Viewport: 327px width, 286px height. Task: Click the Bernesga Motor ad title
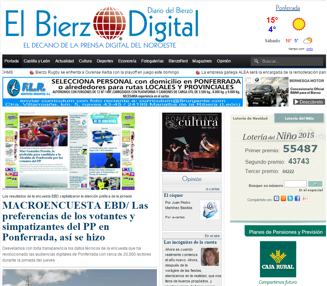point(307,81)
